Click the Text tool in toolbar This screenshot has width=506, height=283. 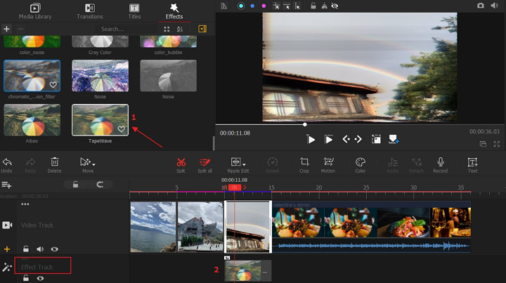pos(472,164)
